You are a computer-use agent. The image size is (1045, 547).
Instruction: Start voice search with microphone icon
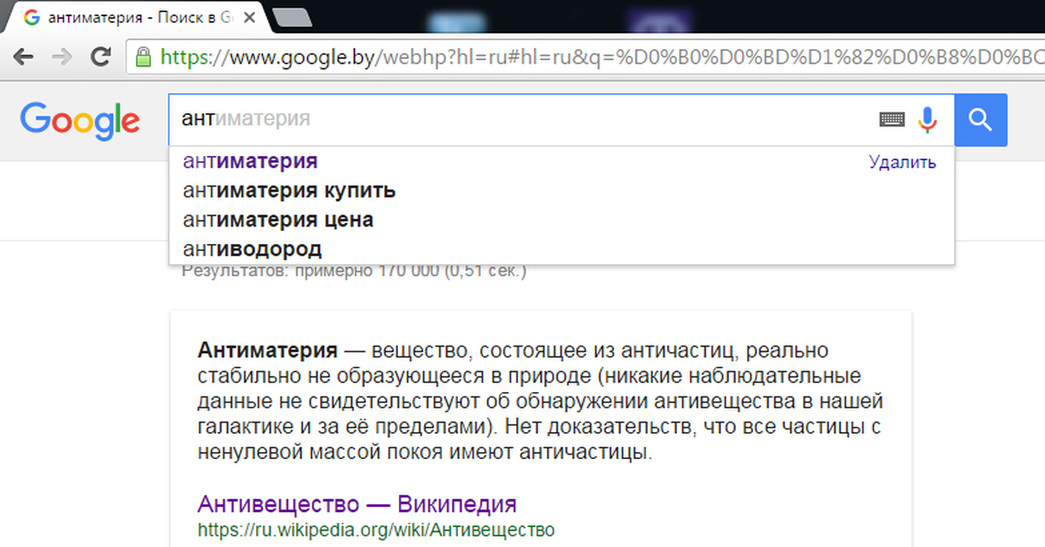pos(927,119)
